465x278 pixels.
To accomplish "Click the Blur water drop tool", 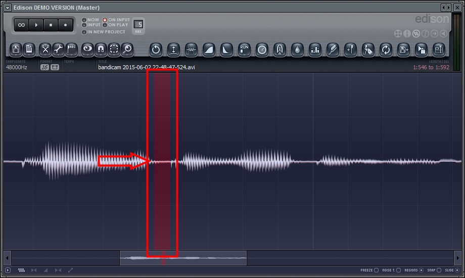I will click(298, 50).
